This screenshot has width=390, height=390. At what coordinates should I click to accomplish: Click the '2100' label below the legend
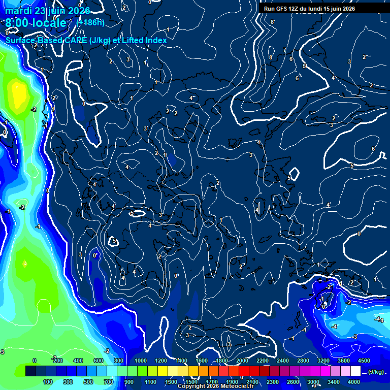coord(252,382)
